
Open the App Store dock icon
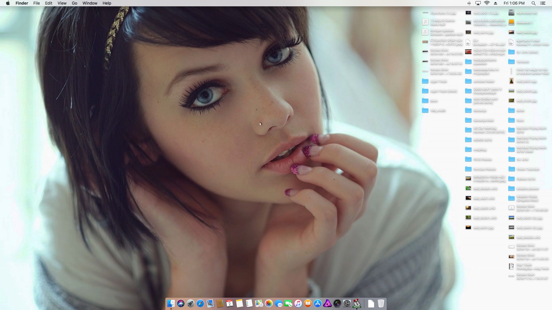click(x=318, y=303)
